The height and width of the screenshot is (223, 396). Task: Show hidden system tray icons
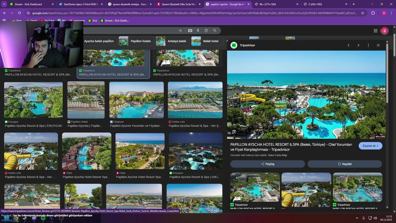coord(357,218)
